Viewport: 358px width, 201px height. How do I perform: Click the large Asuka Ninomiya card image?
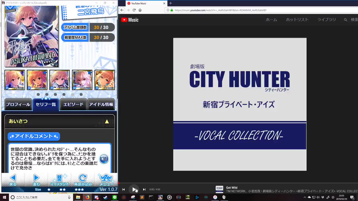(31, 36)
